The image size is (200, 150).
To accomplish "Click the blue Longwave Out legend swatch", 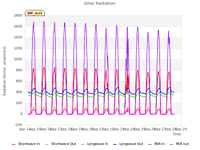I will coord(115,144).
